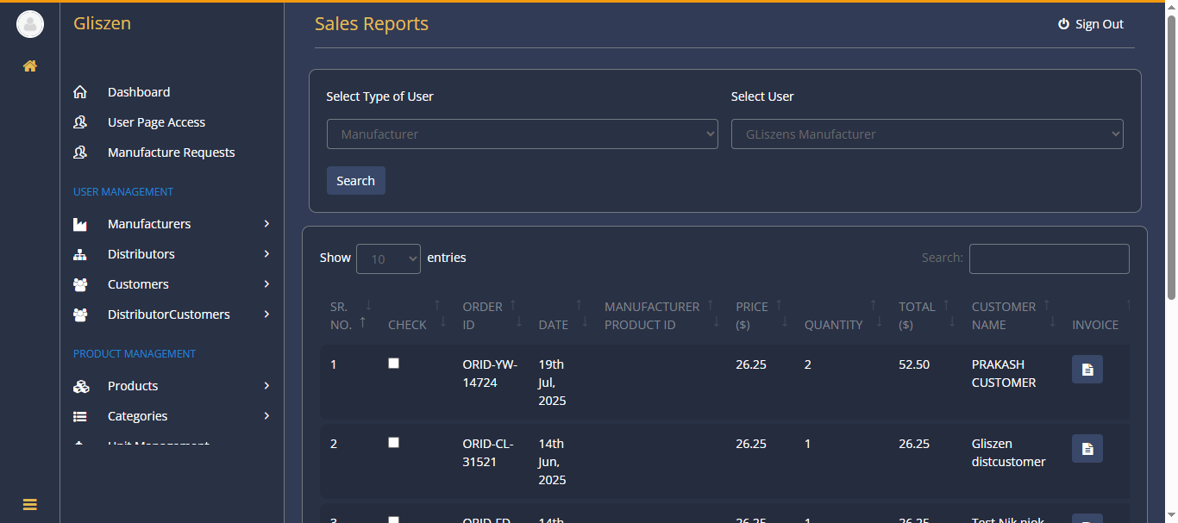Click the USER MANAGEMENT section label
The image size is (1178, 523).
[123, 192]
